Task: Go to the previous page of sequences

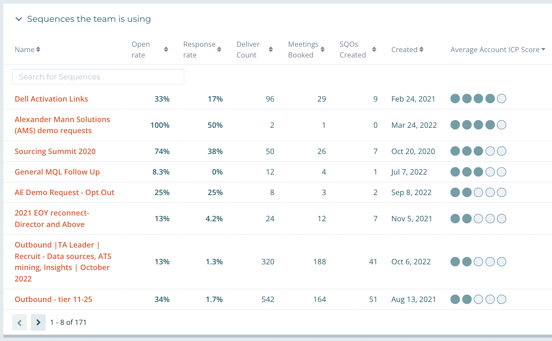Action: coord(19,323)
